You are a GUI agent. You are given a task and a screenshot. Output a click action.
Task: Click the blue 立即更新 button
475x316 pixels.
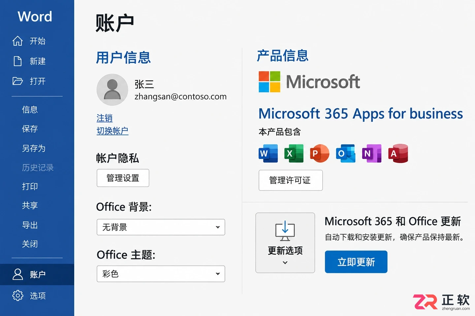tap(356, 262)
